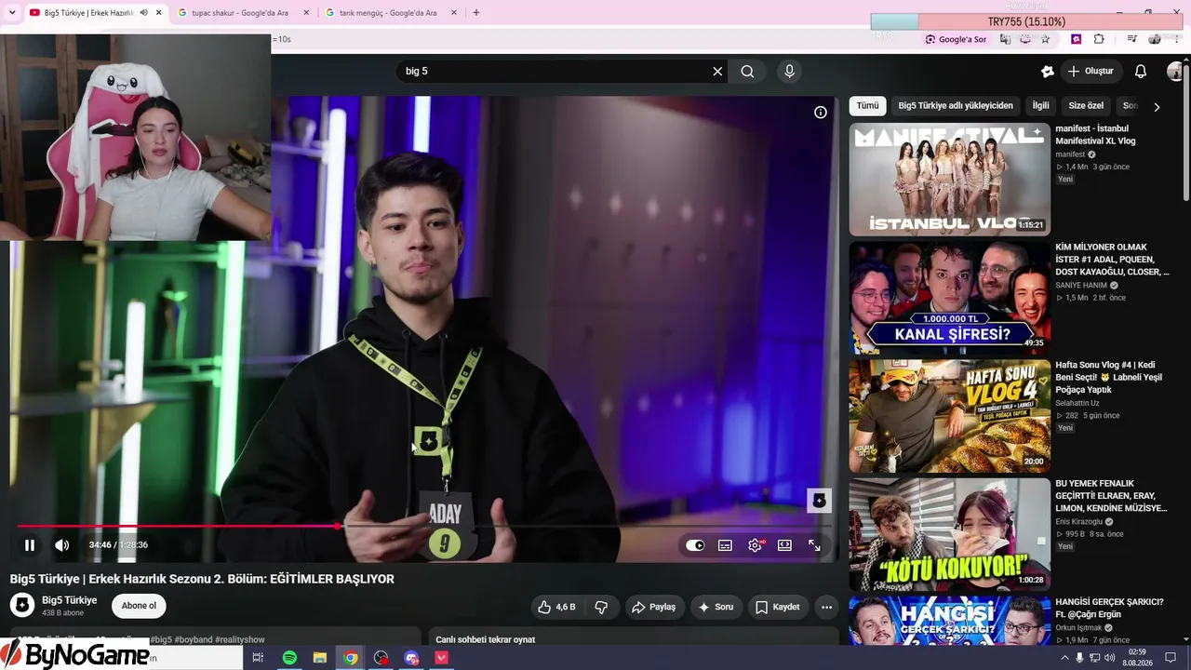Screen dimensions: 1191x670
Task: Expand the Chrome tab search dropdown arrow
Action: 12,13
